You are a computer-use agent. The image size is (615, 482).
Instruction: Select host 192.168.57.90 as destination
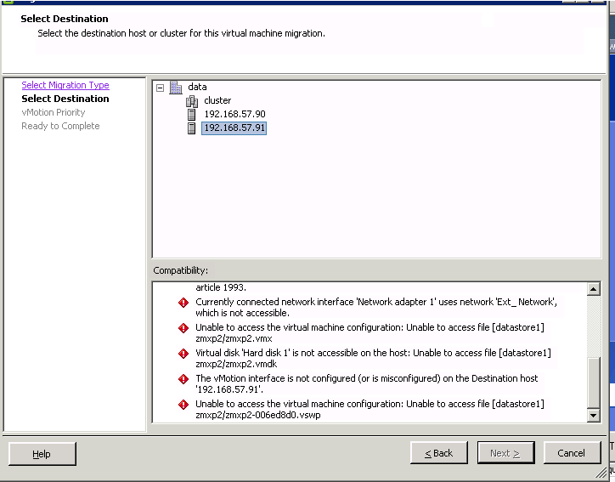[234, 114]
